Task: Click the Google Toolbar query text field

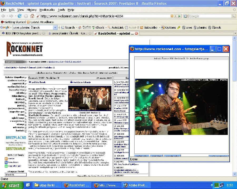Action: [x=33, y=28]
